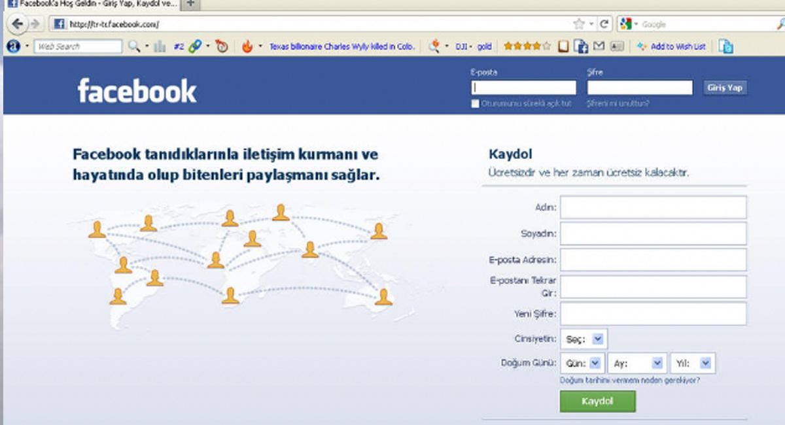Open a new tab with plus button

[x=190, y=3]
